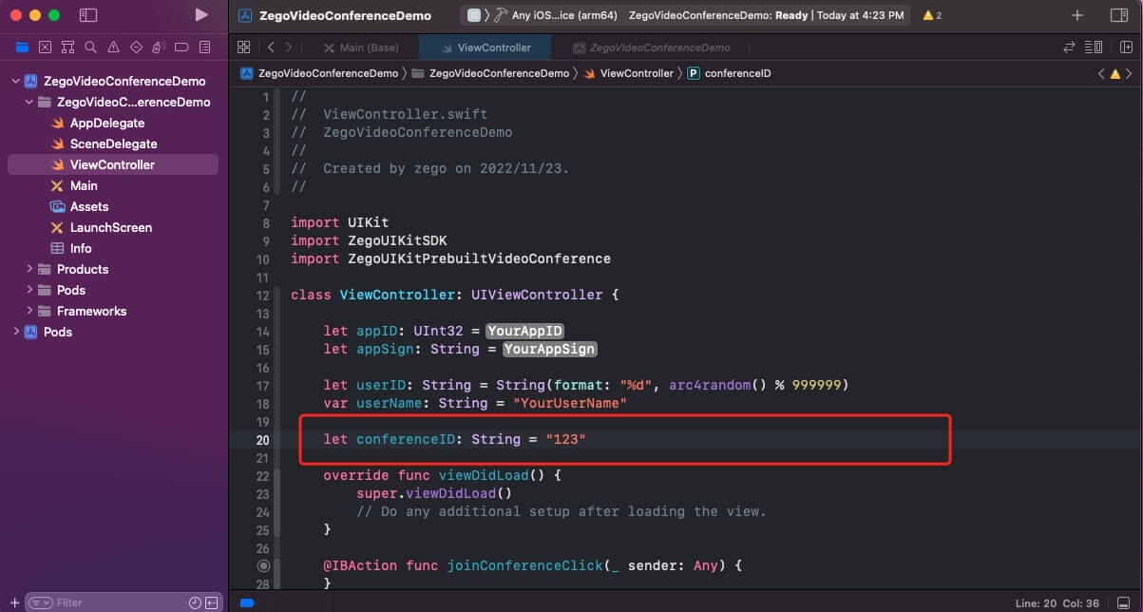Open the Breakpoint navigator icon

point(181,47)
